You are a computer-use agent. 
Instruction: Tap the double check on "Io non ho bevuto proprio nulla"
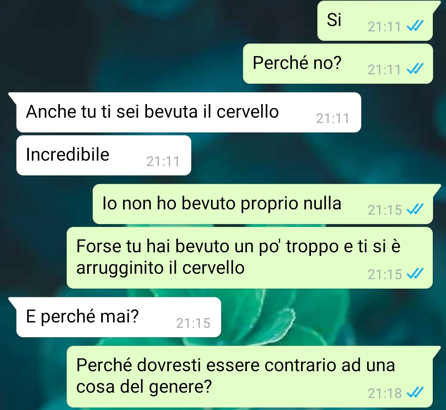[x=415, y=209]
